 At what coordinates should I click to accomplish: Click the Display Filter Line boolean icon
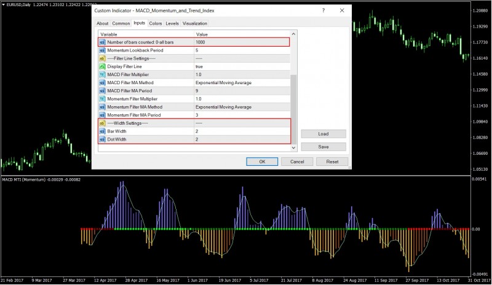coord(102,66)
